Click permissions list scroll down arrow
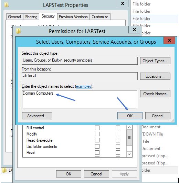Screen dimensions: 179x183 (129, 154)
